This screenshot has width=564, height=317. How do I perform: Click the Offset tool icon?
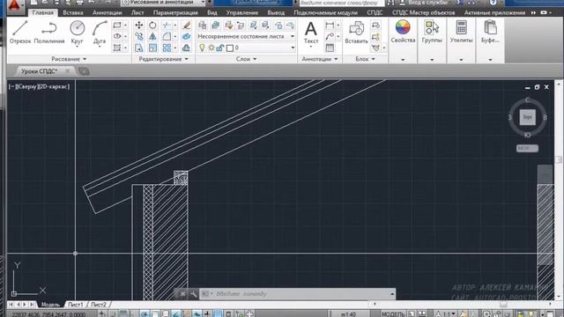click(x=186, y=48)
